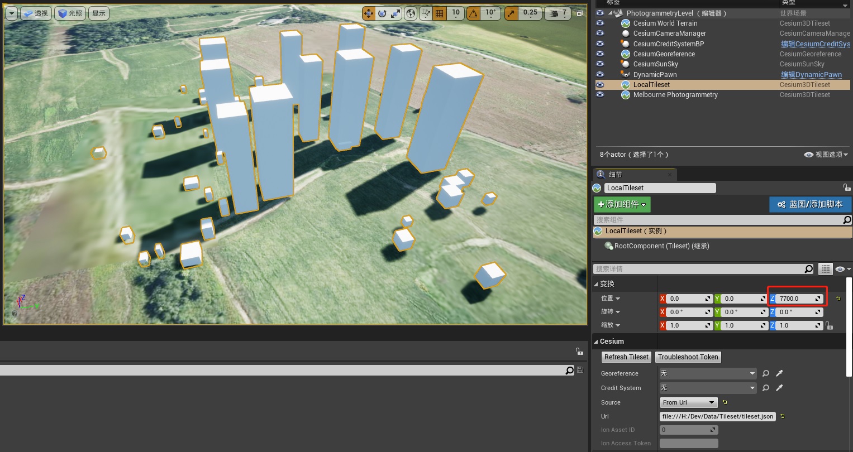
Task: Open the grid snap size 10 dropdown
Action: click(456, 13)
